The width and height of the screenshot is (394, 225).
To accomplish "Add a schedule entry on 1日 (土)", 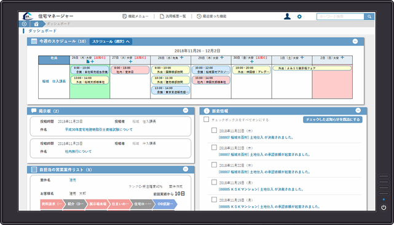I will click(302, 58).
